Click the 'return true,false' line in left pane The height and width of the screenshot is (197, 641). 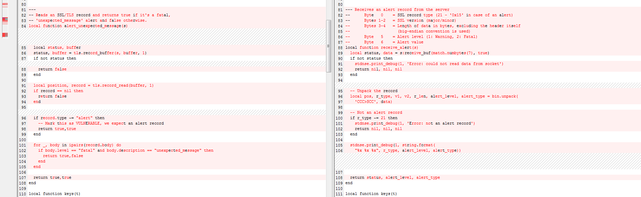pyautogui.click(x=63, y=156)
